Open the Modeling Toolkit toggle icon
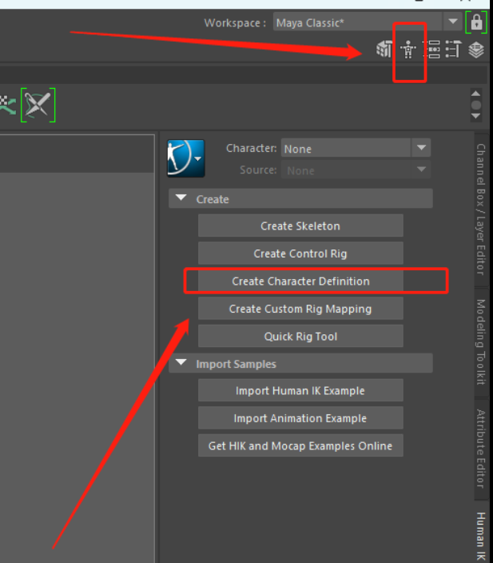The height and width of the screenshot is (563, 493). coord(384,50)
